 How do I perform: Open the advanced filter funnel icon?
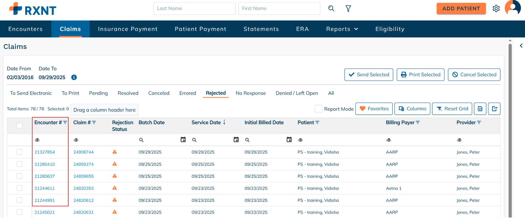tap(348, 9)
